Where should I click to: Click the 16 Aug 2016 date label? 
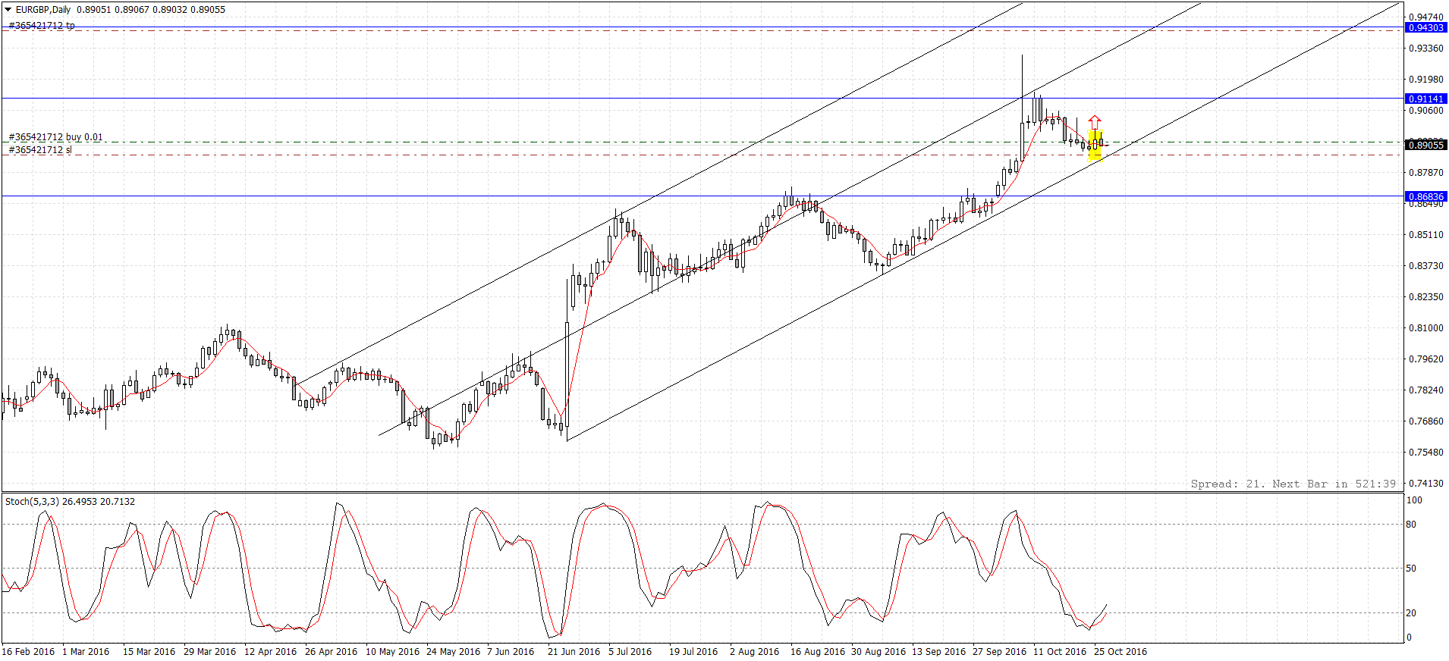tap(817, 652)
